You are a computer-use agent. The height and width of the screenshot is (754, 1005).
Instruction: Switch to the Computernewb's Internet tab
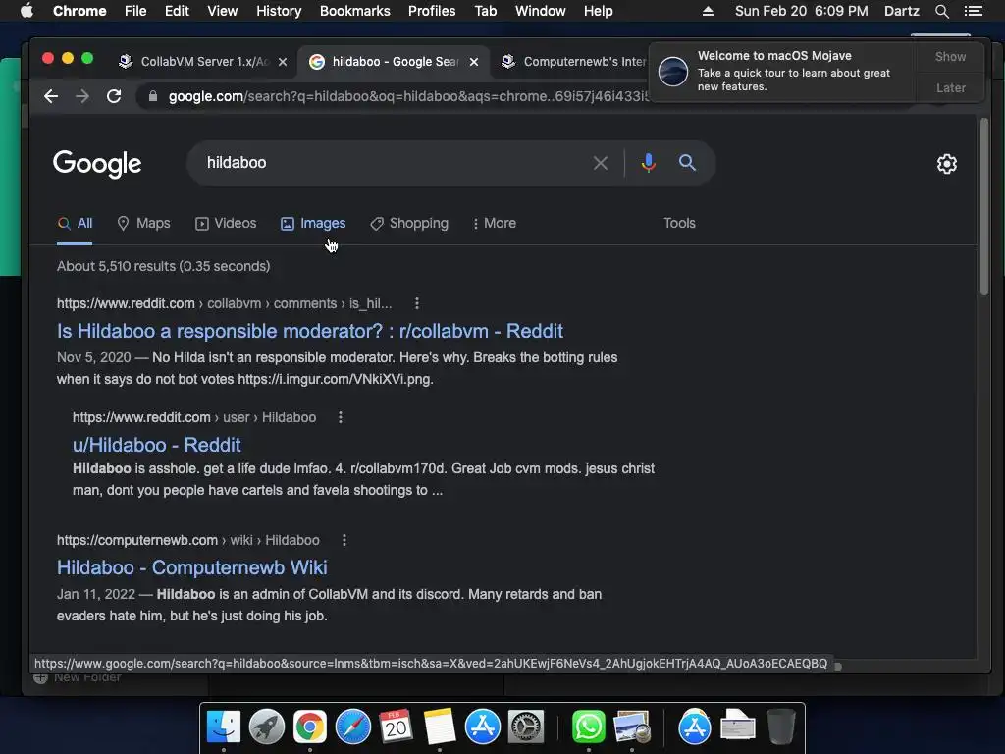tap(575, 62)
